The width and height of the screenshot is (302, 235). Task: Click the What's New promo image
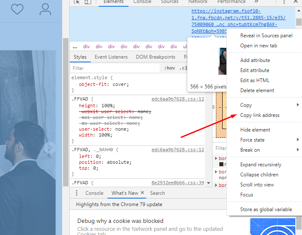coord(273,227)
